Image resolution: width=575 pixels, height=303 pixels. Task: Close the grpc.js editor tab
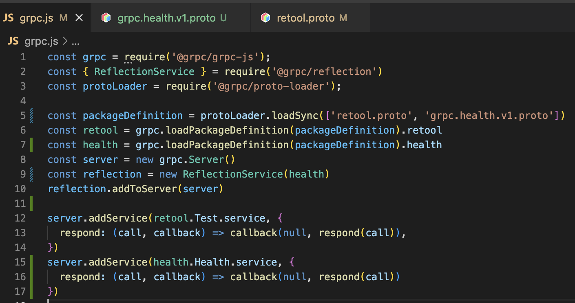pyautogui.click(x=79, y=18)
